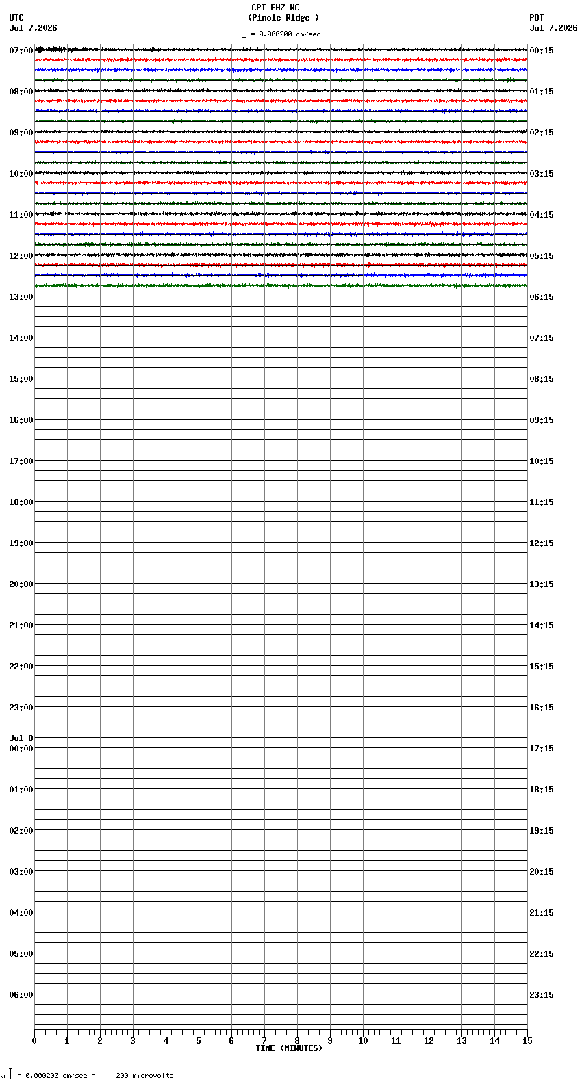
Task: Click the 'Jul 7,2026' date under UTC
Action: [34, 28]
